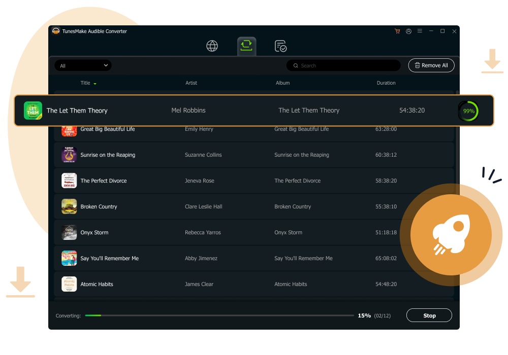
Task: Open the converted history tab
Action: (x=280, y=46)
